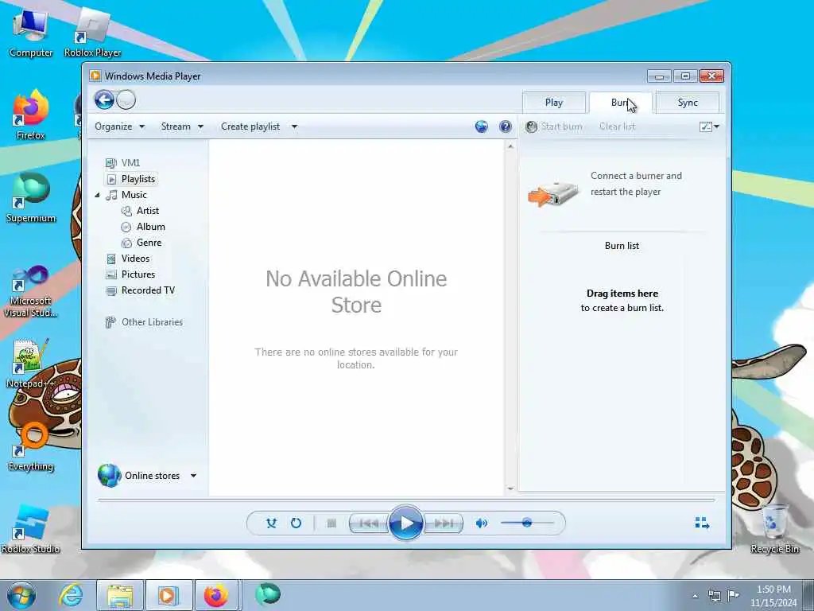814x611 pixels.
Task: Collapse the Music tree node
Action: 97,195
